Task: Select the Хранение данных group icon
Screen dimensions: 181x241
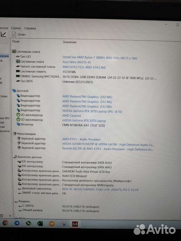Action: click(15, 157)
